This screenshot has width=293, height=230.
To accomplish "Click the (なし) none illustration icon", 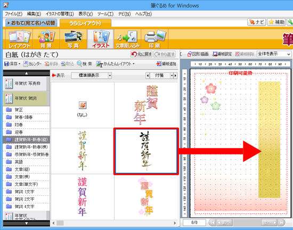I will point(83,105).
